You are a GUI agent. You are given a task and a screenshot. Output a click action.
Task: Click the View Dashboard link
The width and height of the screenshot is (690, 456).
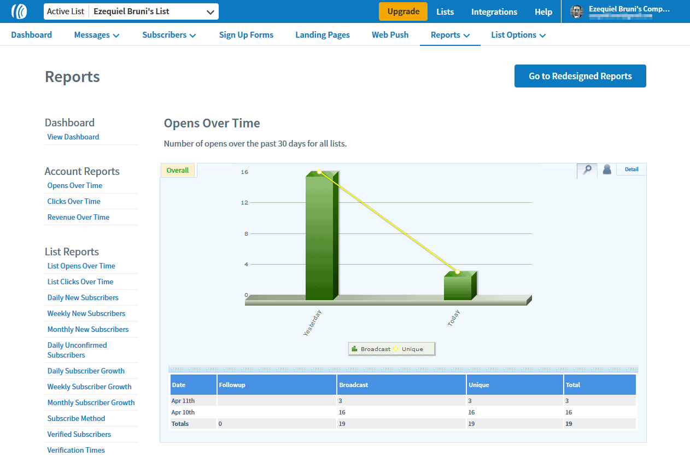[73, 137]
